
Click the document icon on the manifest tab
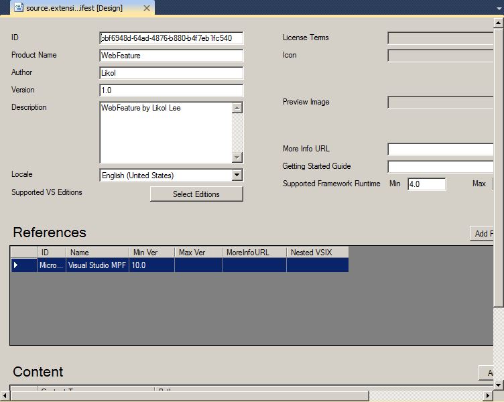pos(19,7)
